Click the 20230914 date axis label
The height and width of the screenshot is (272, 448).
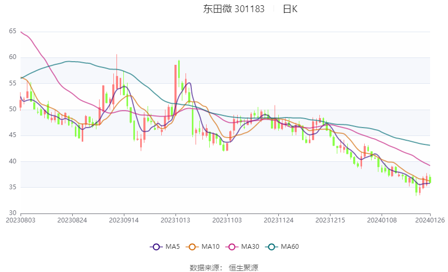pos(124,220)
